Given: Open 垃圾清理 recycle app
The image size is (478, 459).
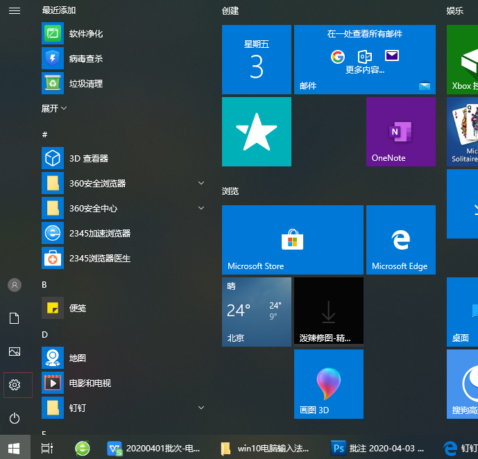Looking at the screenshot, I should tap(123, 83).
